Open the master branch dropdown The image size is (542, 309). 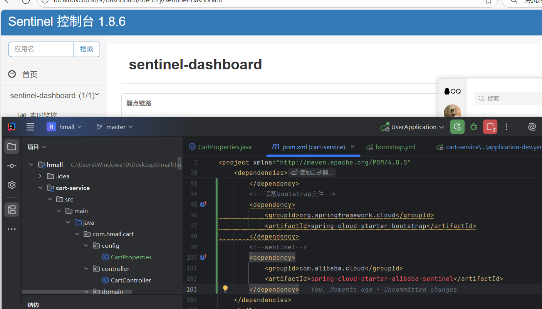click(114, 127)
